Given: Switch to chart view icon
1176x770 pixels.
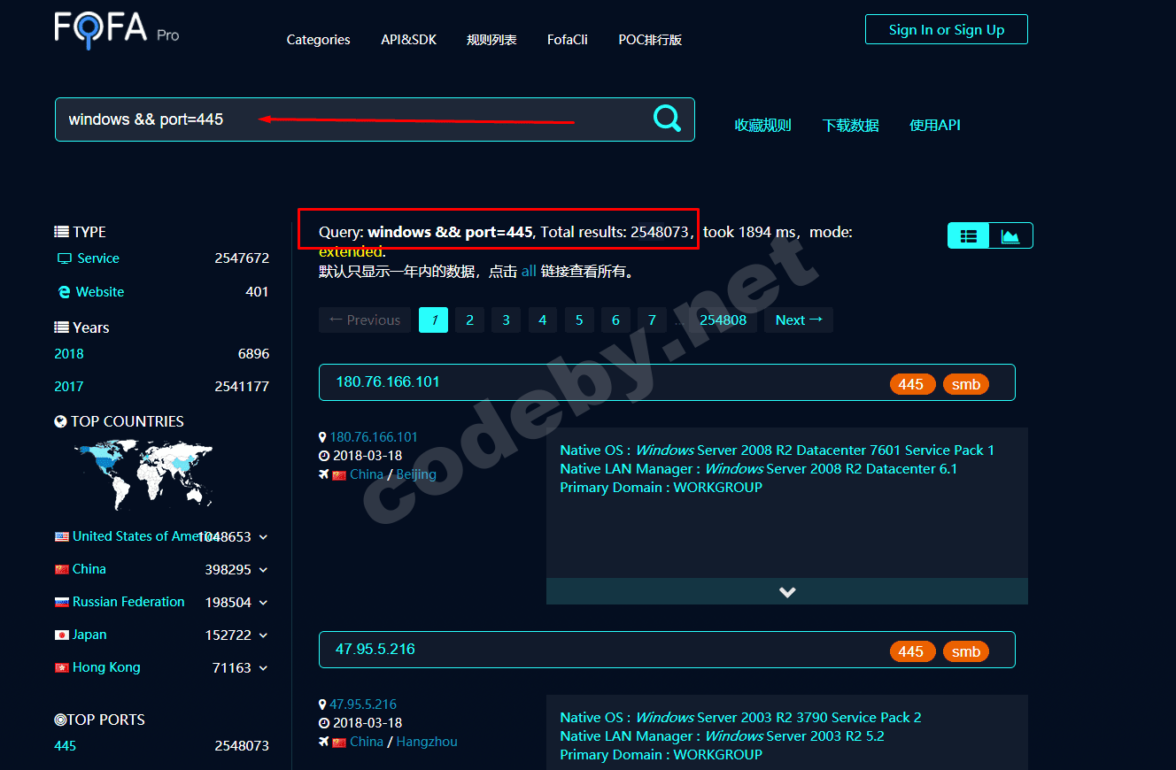Looking at the screenshot, I should click(1010, 235).
